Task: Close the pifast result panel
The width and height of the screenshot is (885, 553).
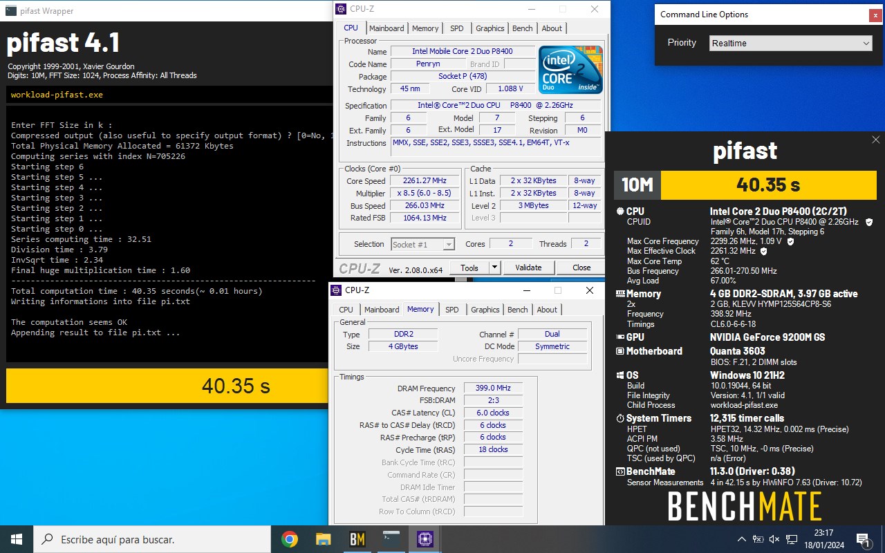Action: point(876,140)
